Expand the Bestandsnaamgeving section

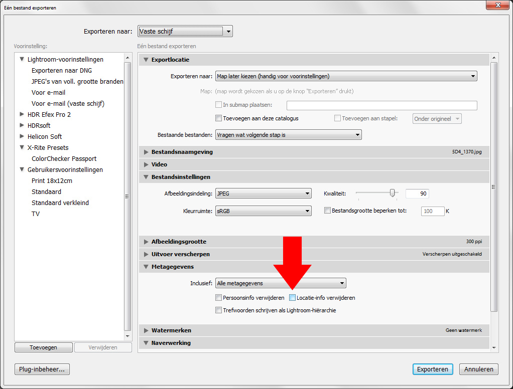pyautogui.click(x=146, y=152)
